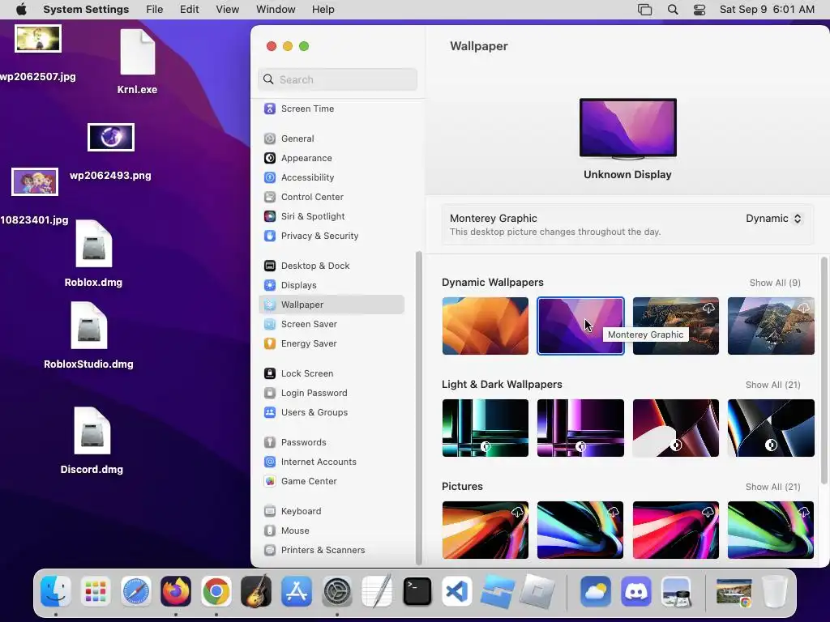This screenshot has height=622, width=830.
Task: Select RobloxStudio.dmg on the desktop
Action: [89, 335]
